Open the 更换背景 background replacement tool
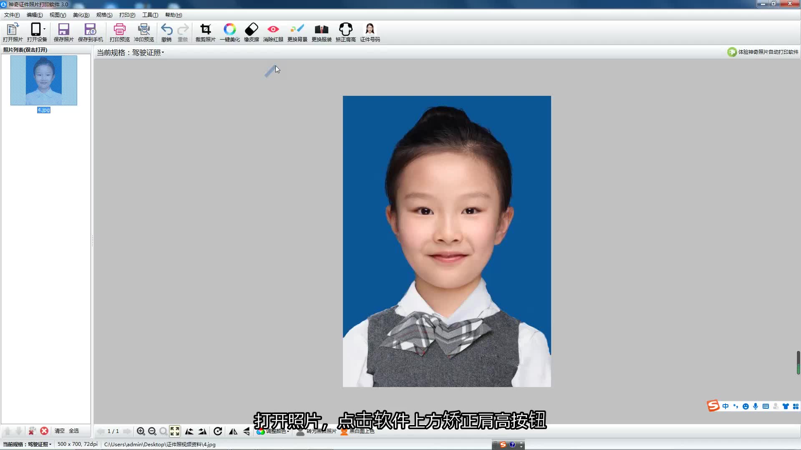Viewport: 801px width, 450px height. (x=297, y=32)
